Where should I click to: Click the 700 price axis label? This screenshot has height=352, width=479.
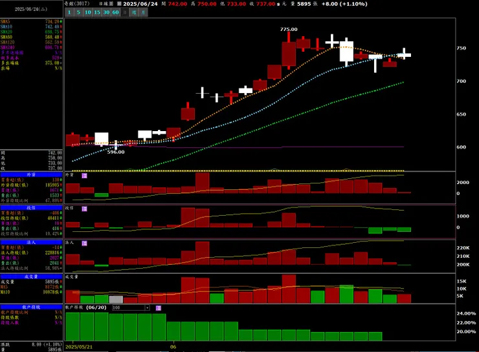click(462, 81)
